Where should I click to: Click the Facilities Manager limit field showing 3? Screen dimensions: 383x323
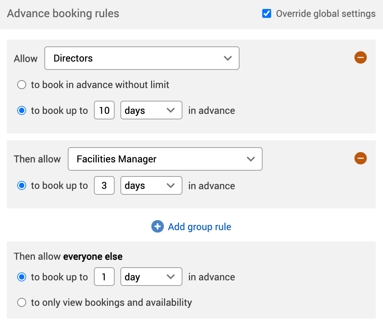(x=104, y=185)
